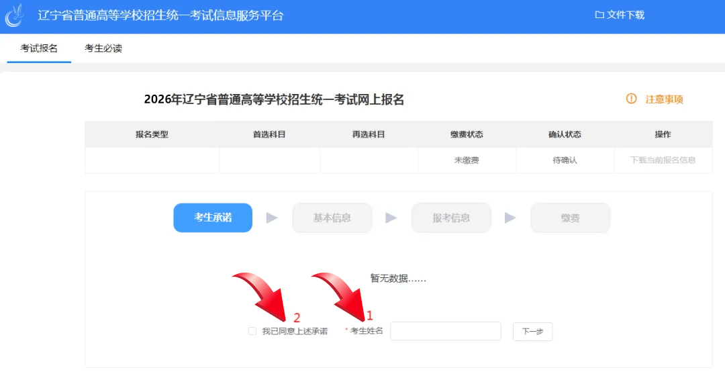Viewport: 725px width, 372px height.
Task: Click the folder icon beside 文件下载
Action: (599, 15)
